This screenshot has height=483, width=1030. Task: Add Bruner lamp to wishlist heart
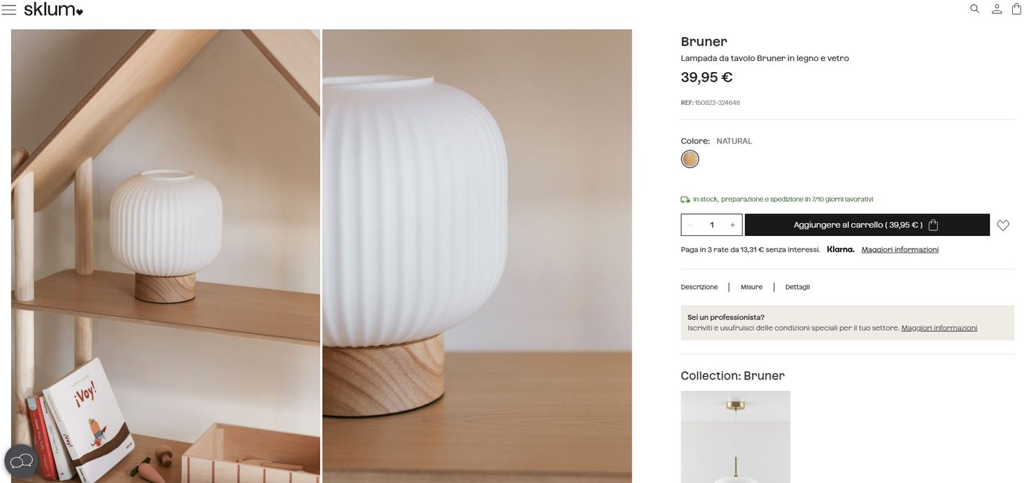click(x=1003, y=225)
